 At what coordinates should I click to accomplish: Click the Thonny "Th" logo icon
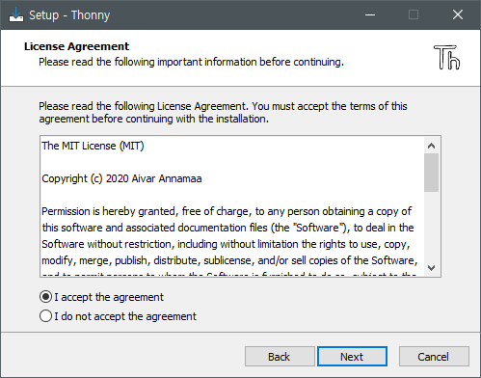pyautogui.click(x=446, y=57)
